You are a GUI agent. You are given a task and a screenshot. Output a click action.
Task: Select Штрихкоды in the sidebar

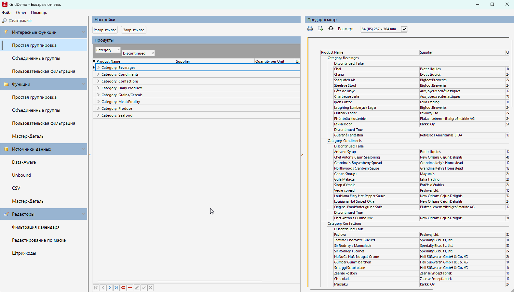tap(24, 253)
